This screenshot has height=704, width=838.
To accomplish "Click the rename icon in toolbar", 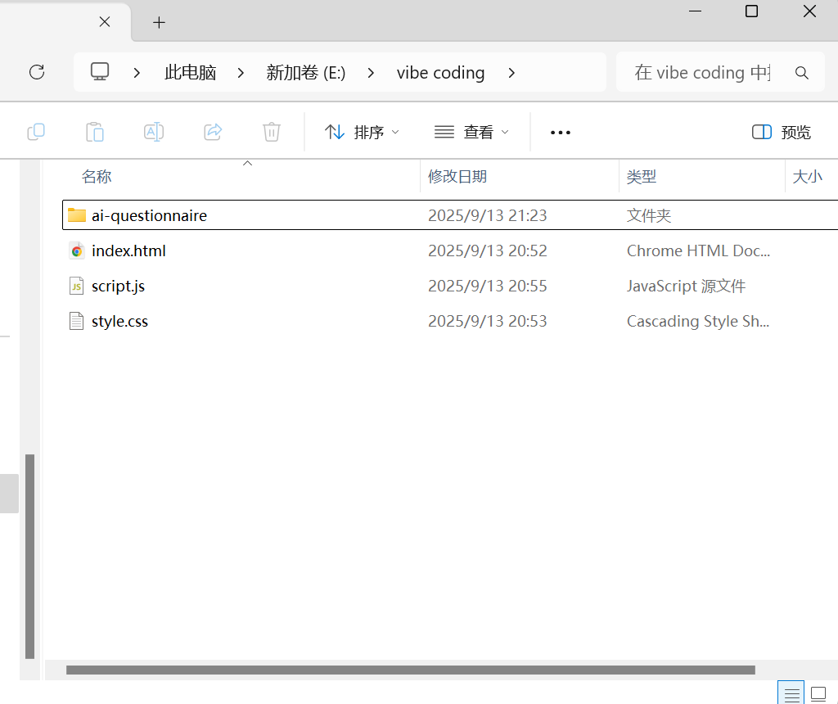I will pyautogui.click(x=154, y=132).
